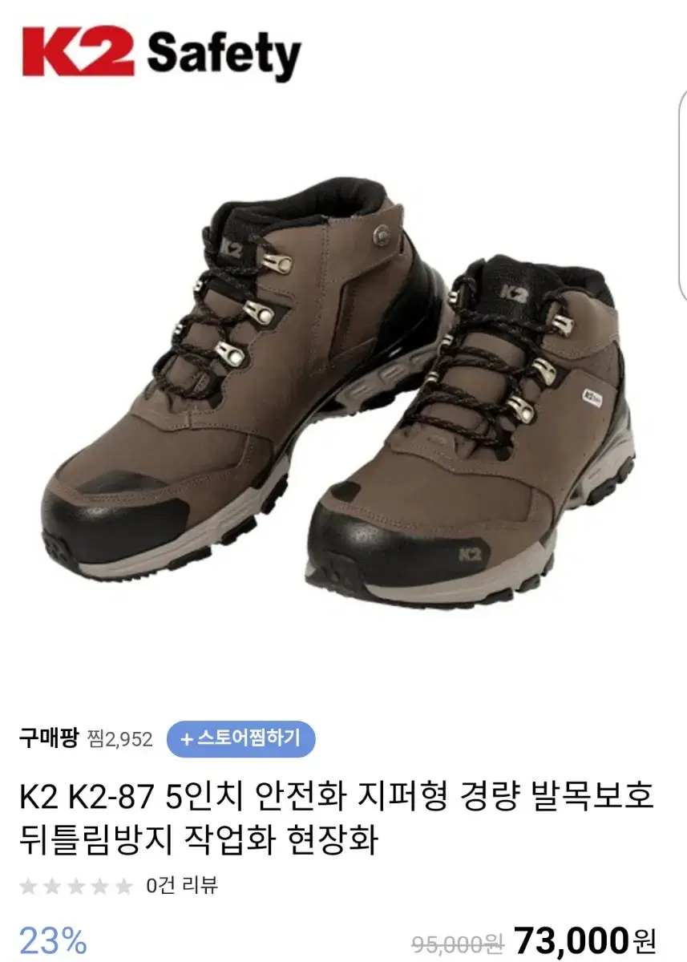The height and width of the screenshot is (962, 687).
Task: Open the K2-87 product title text
Action: click(x=337, y=819)
